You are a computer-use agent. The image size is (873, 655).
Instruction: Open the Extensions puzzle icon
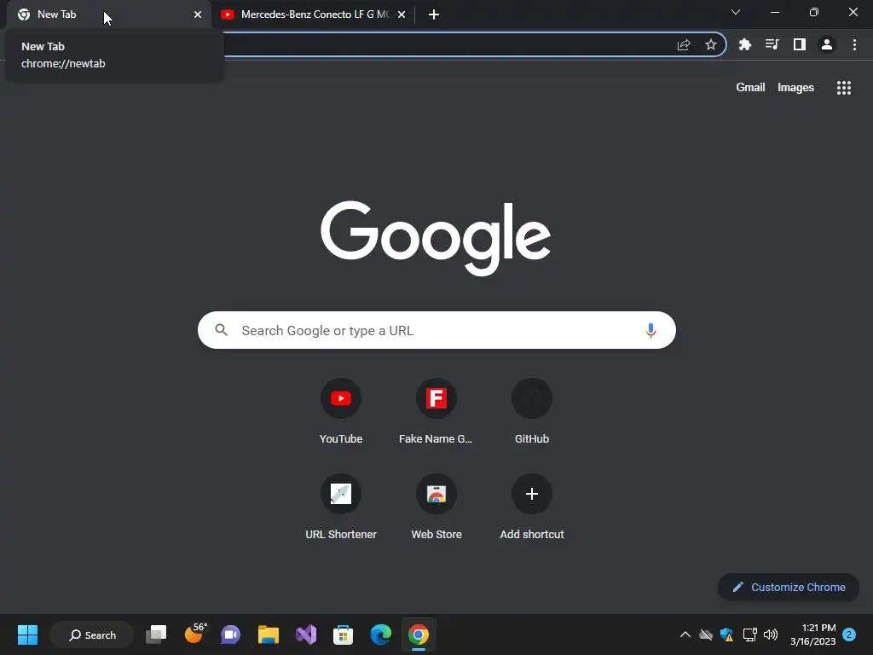tap(744, 44)
